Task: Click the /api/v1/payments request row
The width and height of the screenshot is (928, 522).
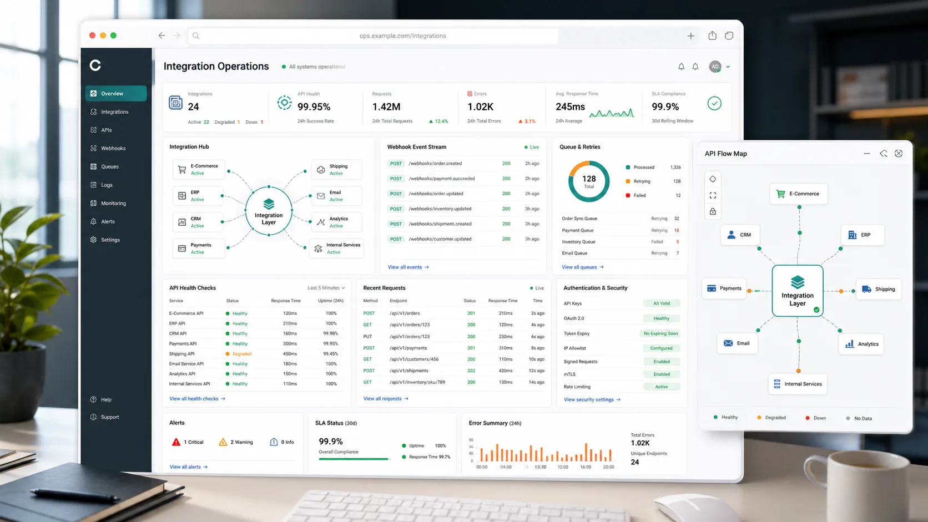Action: tap(453, 348)
